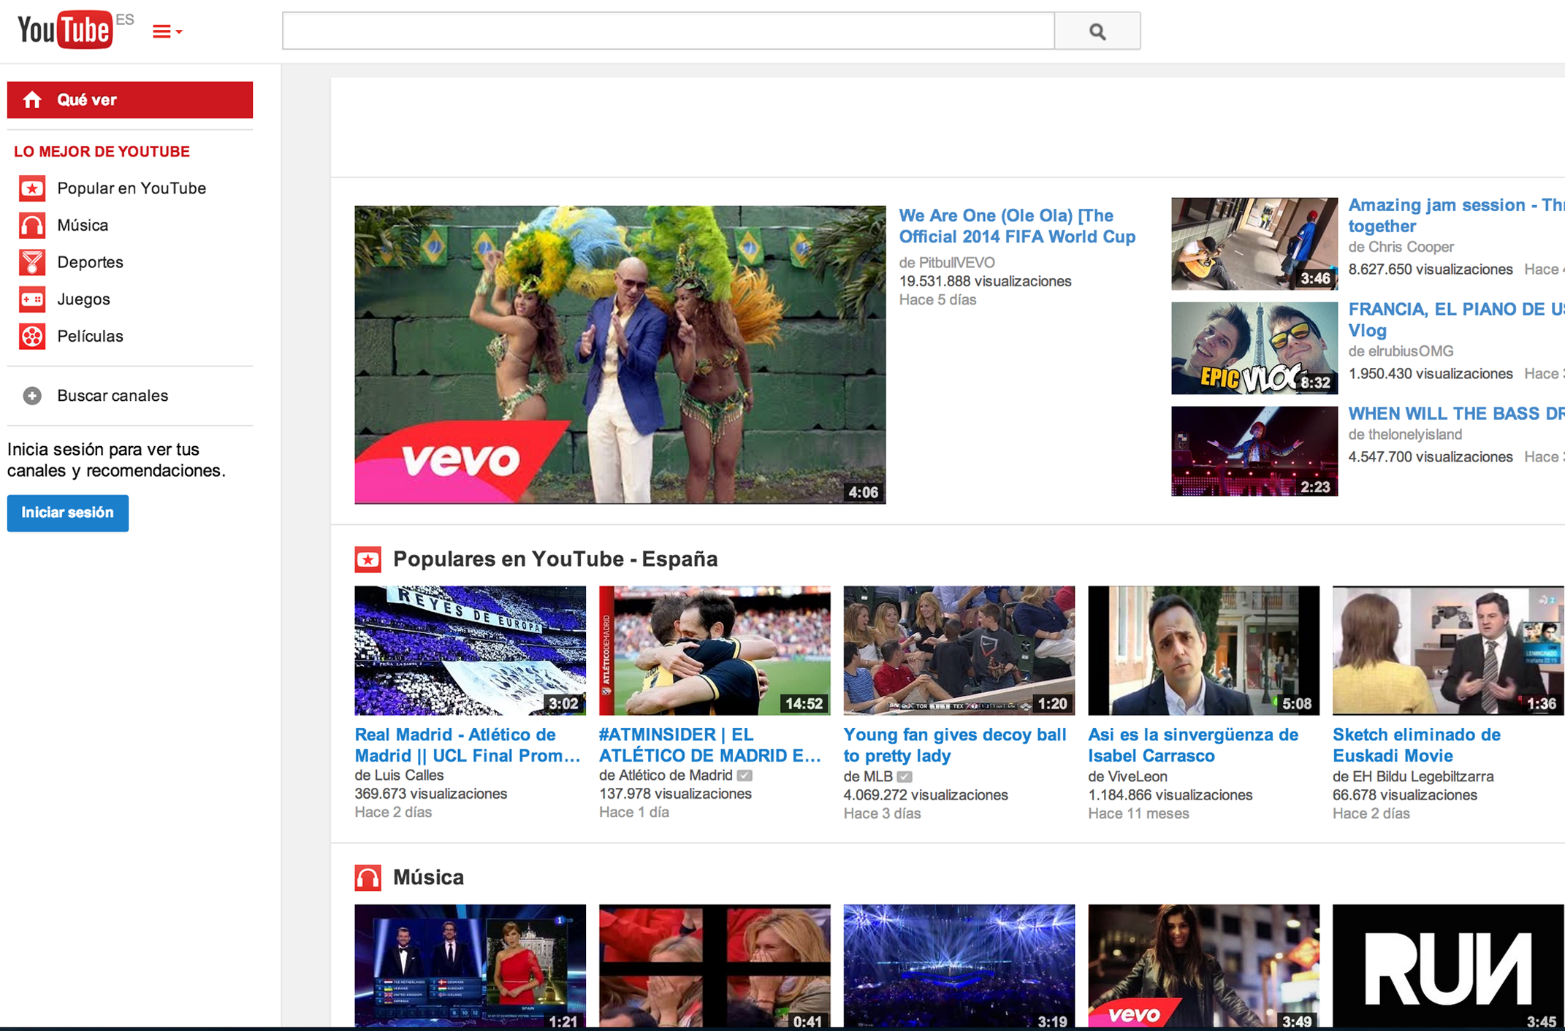Select the Qué ver home item

point(130,100)
